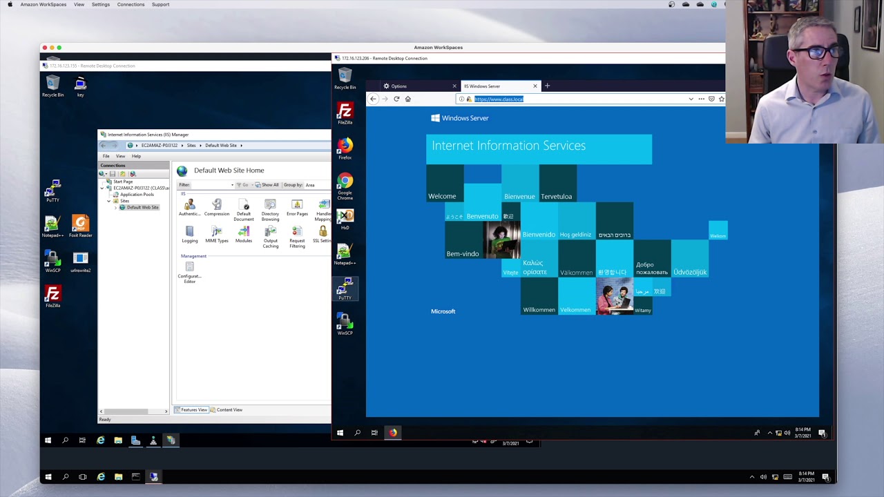Viewport: 884px width, 497px height.
Task: Open the Handler Mappings feature
Action: pyautogui.click(x=323, y=210)
